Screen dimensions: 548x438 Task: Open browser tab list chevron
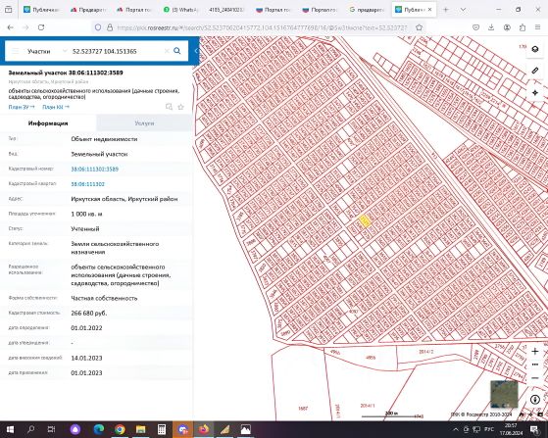463,10
